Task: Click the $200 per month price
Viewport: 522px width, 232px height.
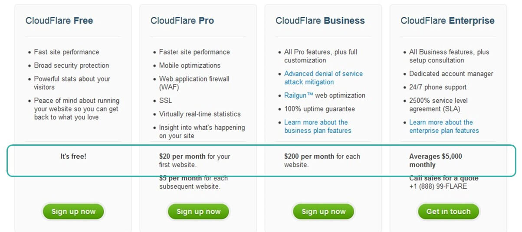Action: tap(309, 156)
